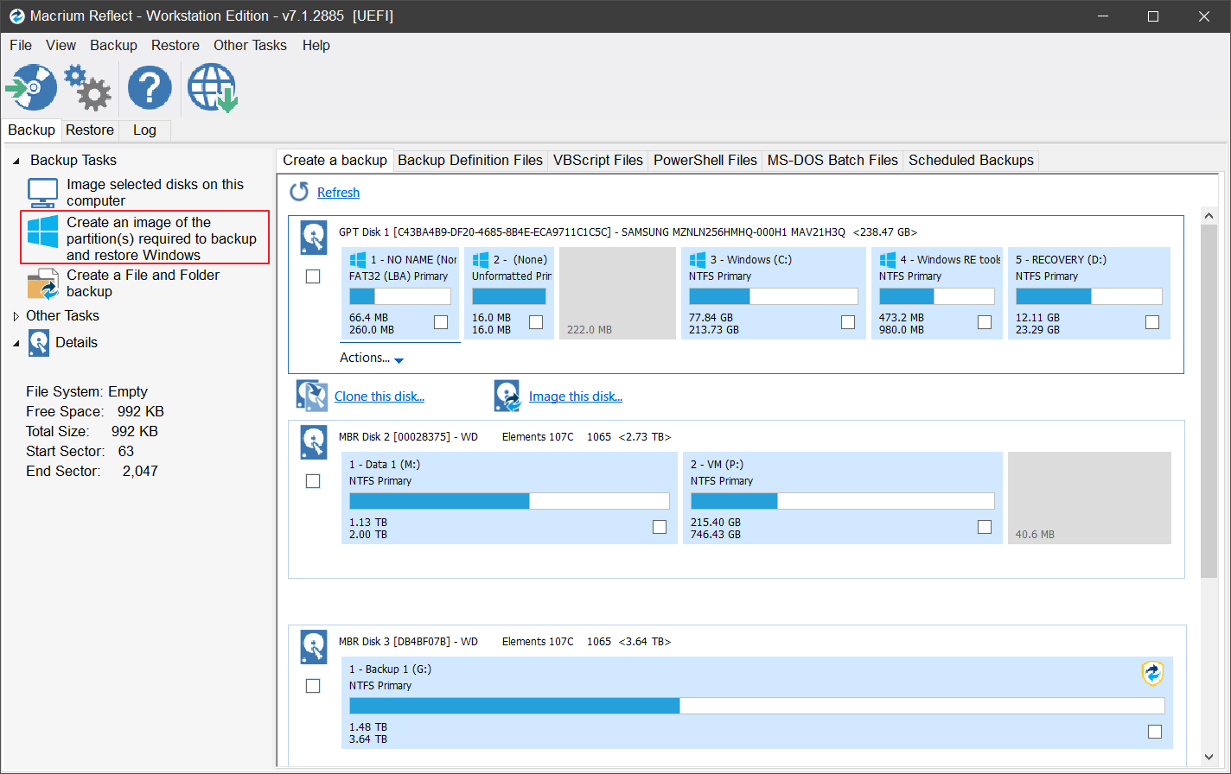Image resolution: width=1231 pixels, height=774 pixels.
Task: Open the View menu
Action: point(61,45)
